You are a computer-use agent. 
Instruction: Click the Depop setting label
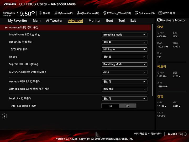[x=13, y=57]
